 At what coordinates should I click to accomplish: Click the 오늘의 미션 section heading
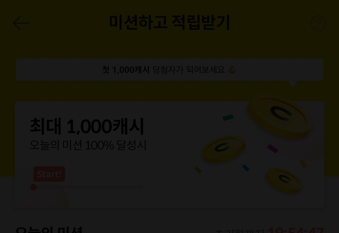pyautogui.click(x=49, y=230)
